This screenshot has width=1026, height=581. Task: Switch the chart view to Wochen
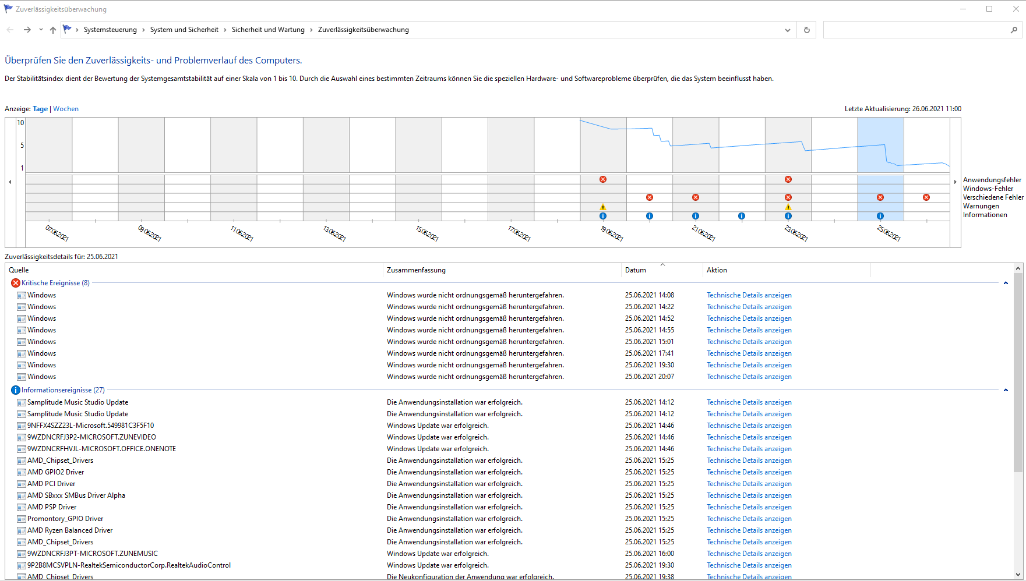click(x=66, y=109)
